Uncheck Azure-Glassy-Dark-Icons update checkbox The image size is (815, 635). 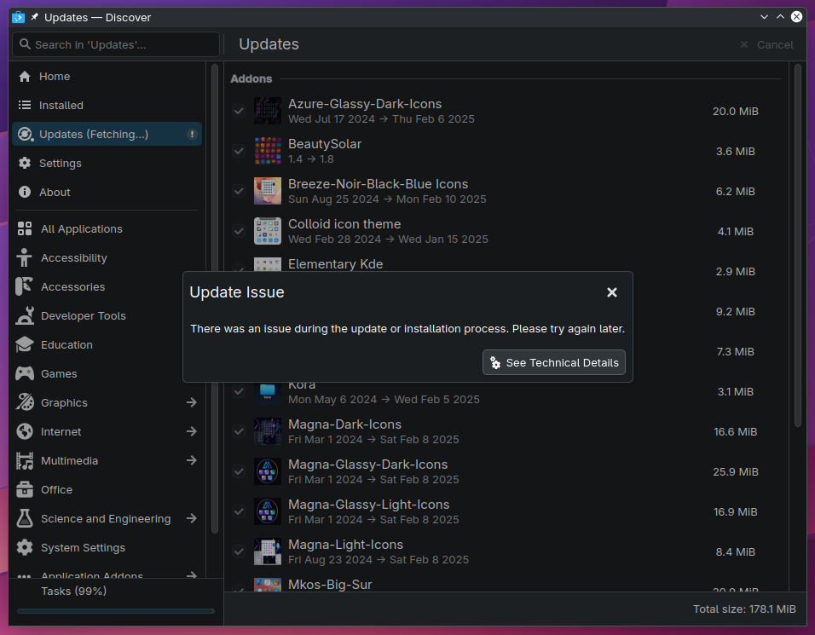click(x=239, y=111)
